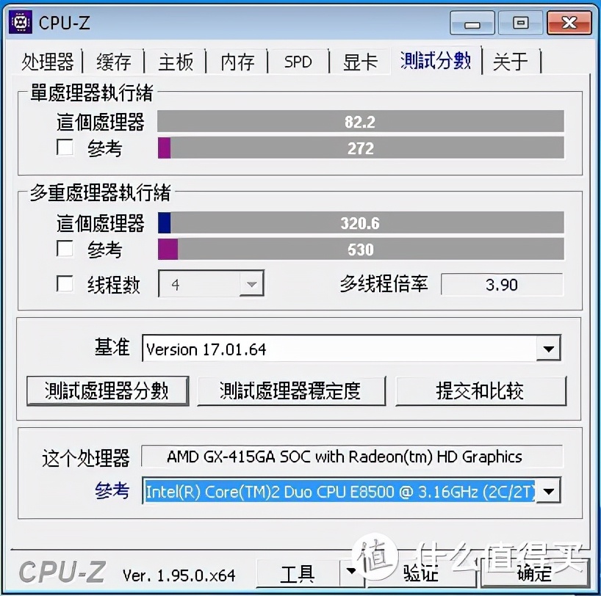601x596 pixels.
Task: Click multi-thread reference bar 530
Action: (361, 249)
